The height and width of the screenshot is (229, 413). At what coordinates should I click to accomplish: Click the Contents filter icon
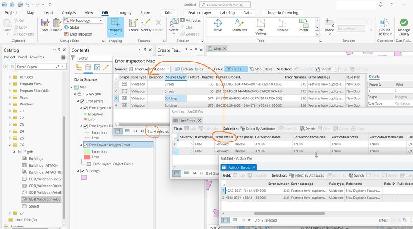coord(73,58)
